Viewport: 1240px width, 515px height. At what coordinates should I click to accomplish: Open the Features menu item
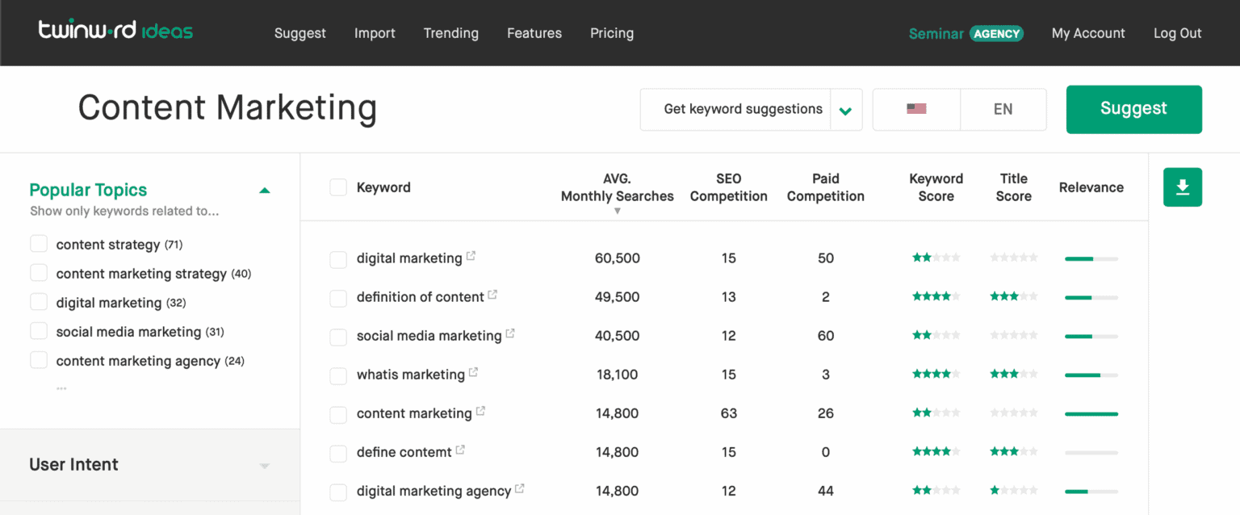(534, 33)
